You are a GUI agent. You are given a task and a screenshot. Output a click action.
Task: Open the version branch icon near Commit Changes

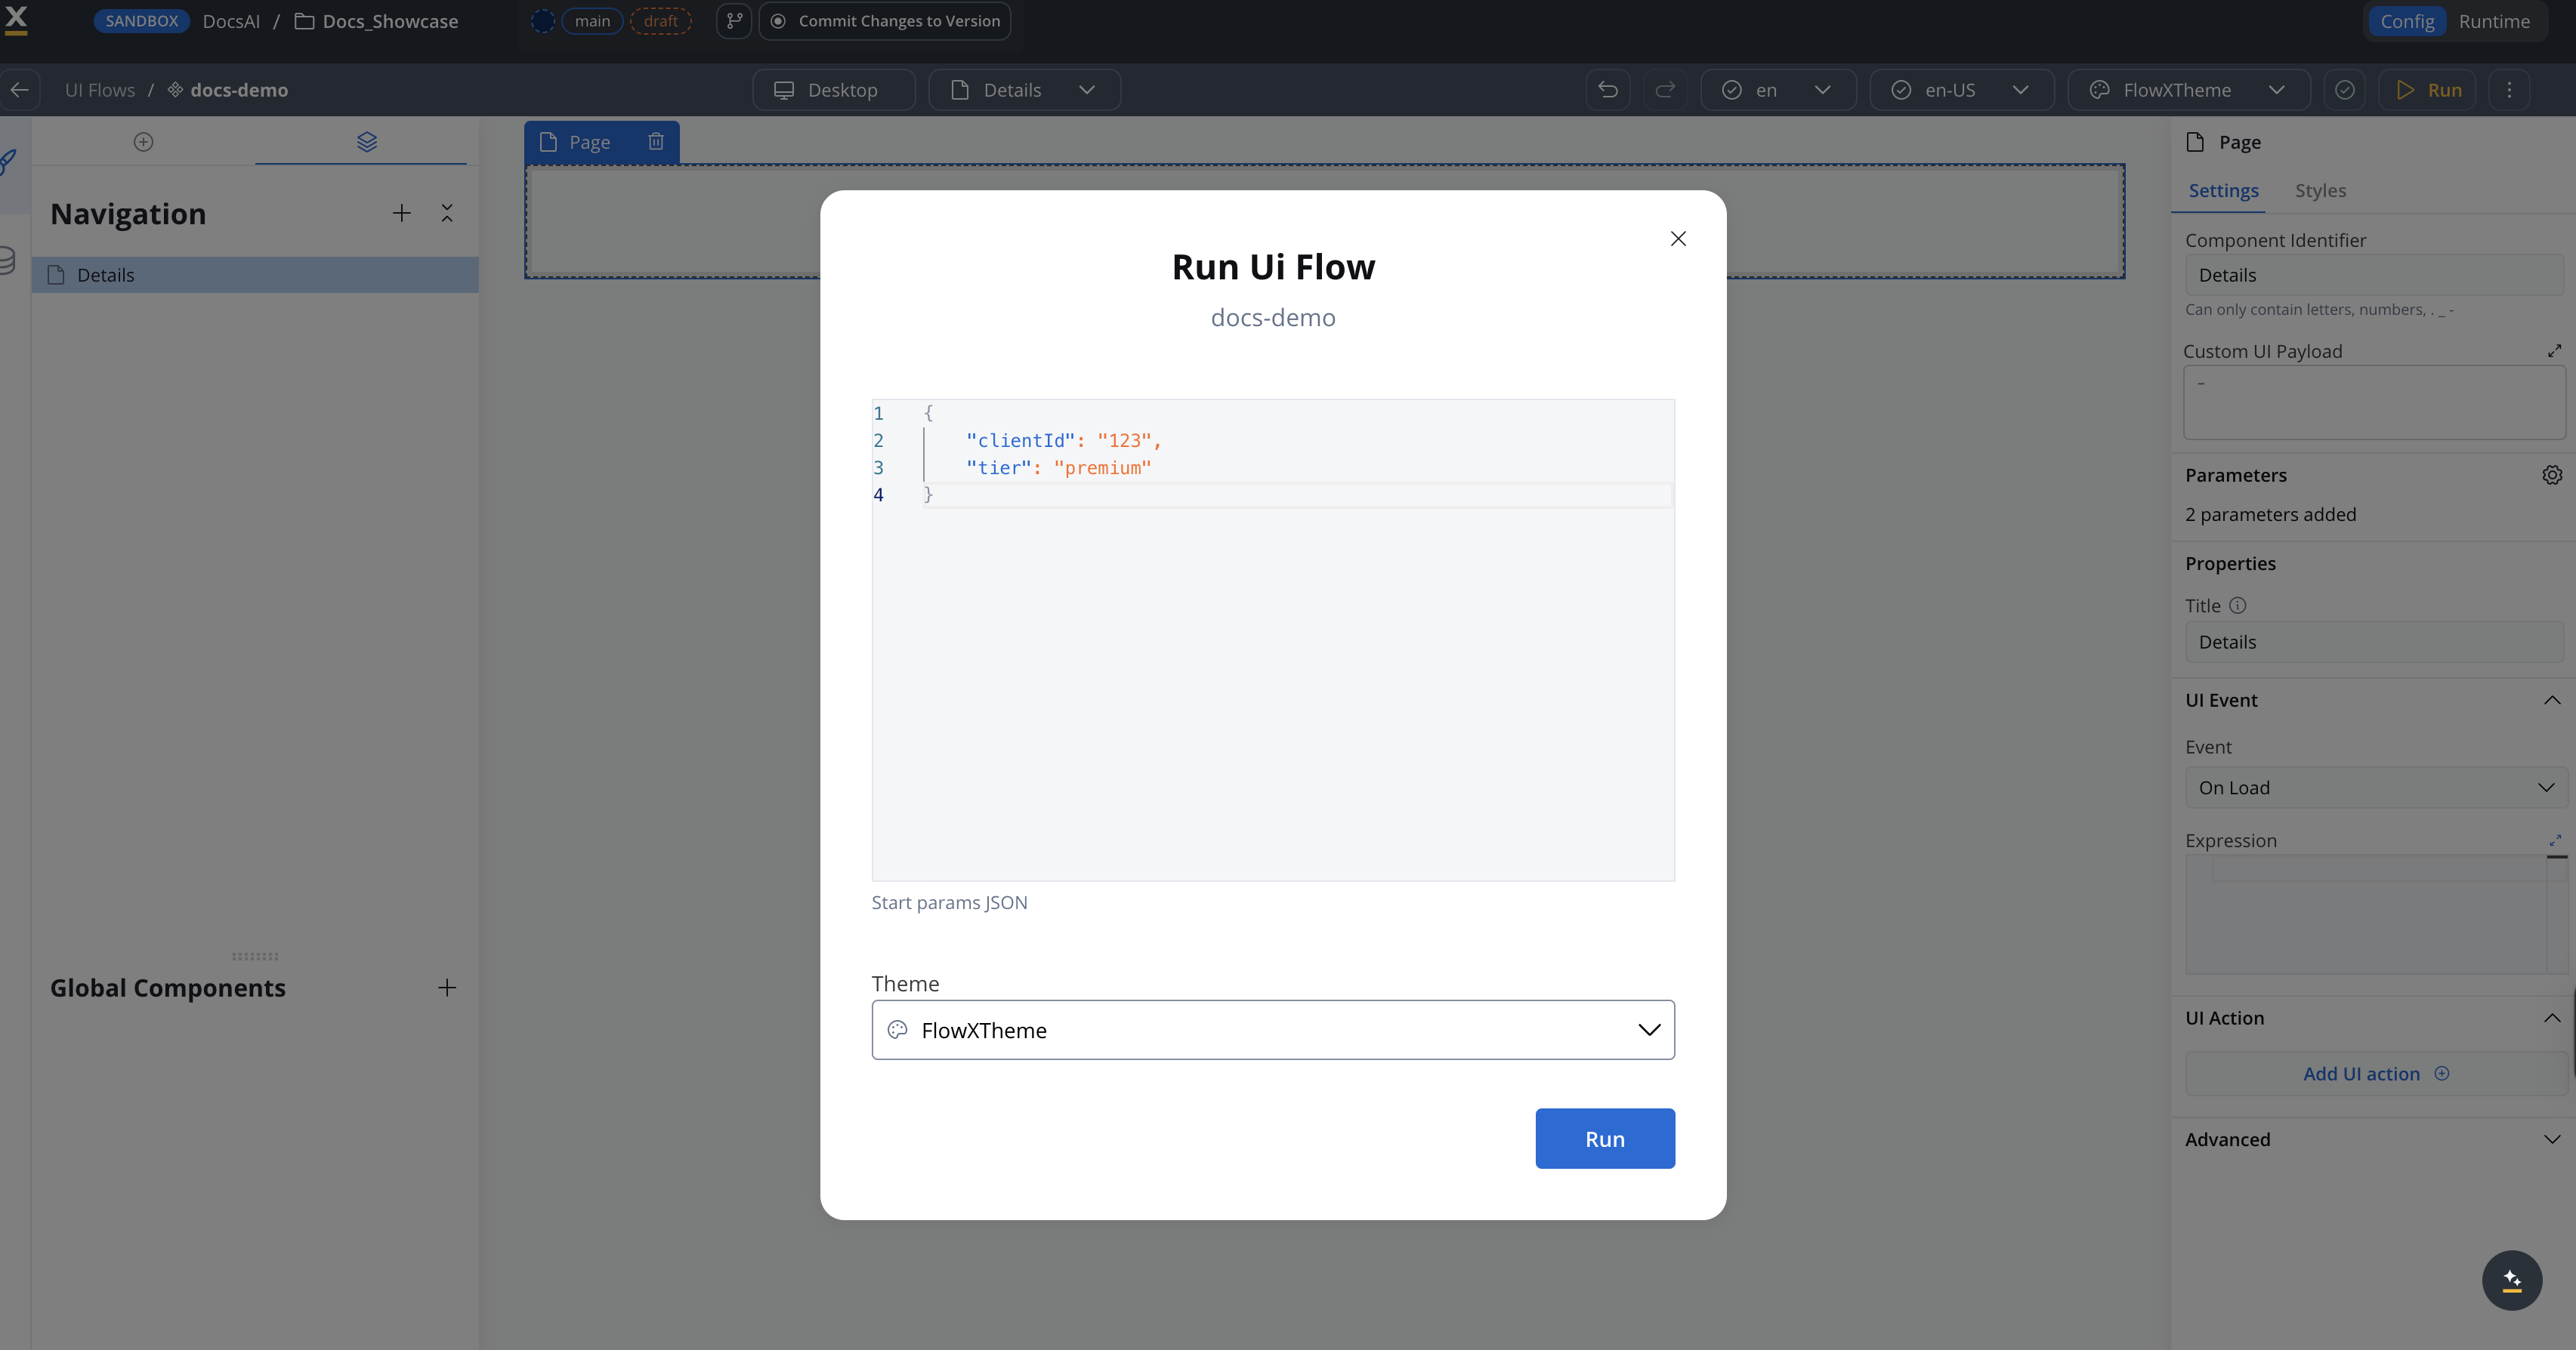pyautogui.click(x=734, y=20)
